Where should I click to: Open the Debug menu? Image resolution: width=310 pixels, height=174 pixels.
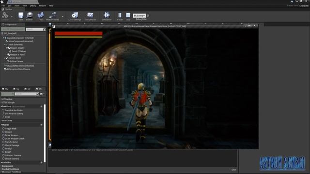tap(32, 6)
